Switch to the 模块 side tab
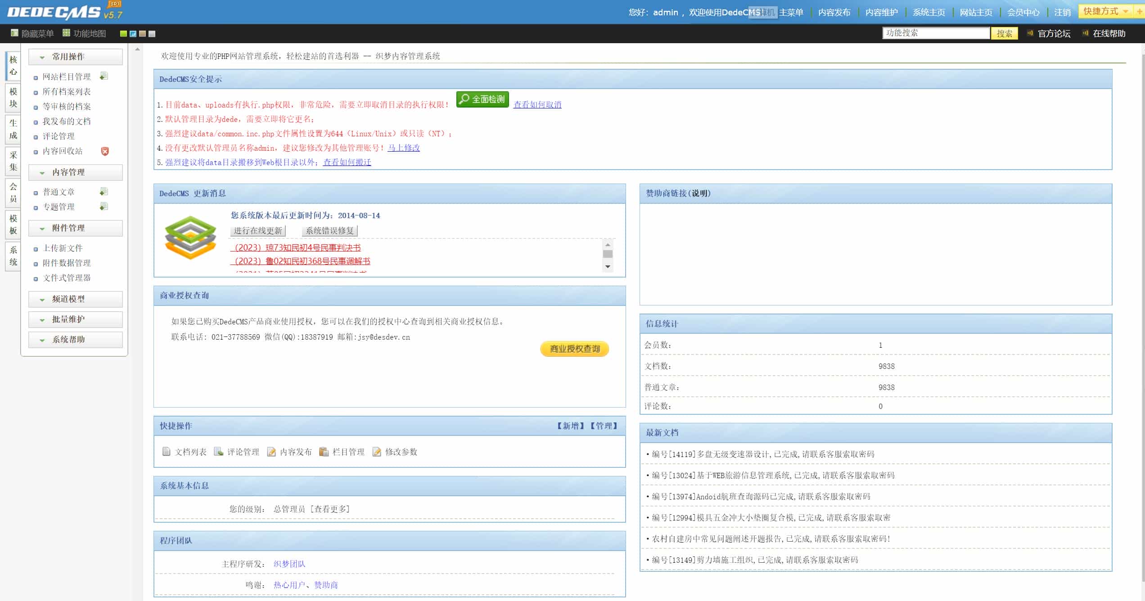This screenshot has width=1145, height=601. coord(13,98)
